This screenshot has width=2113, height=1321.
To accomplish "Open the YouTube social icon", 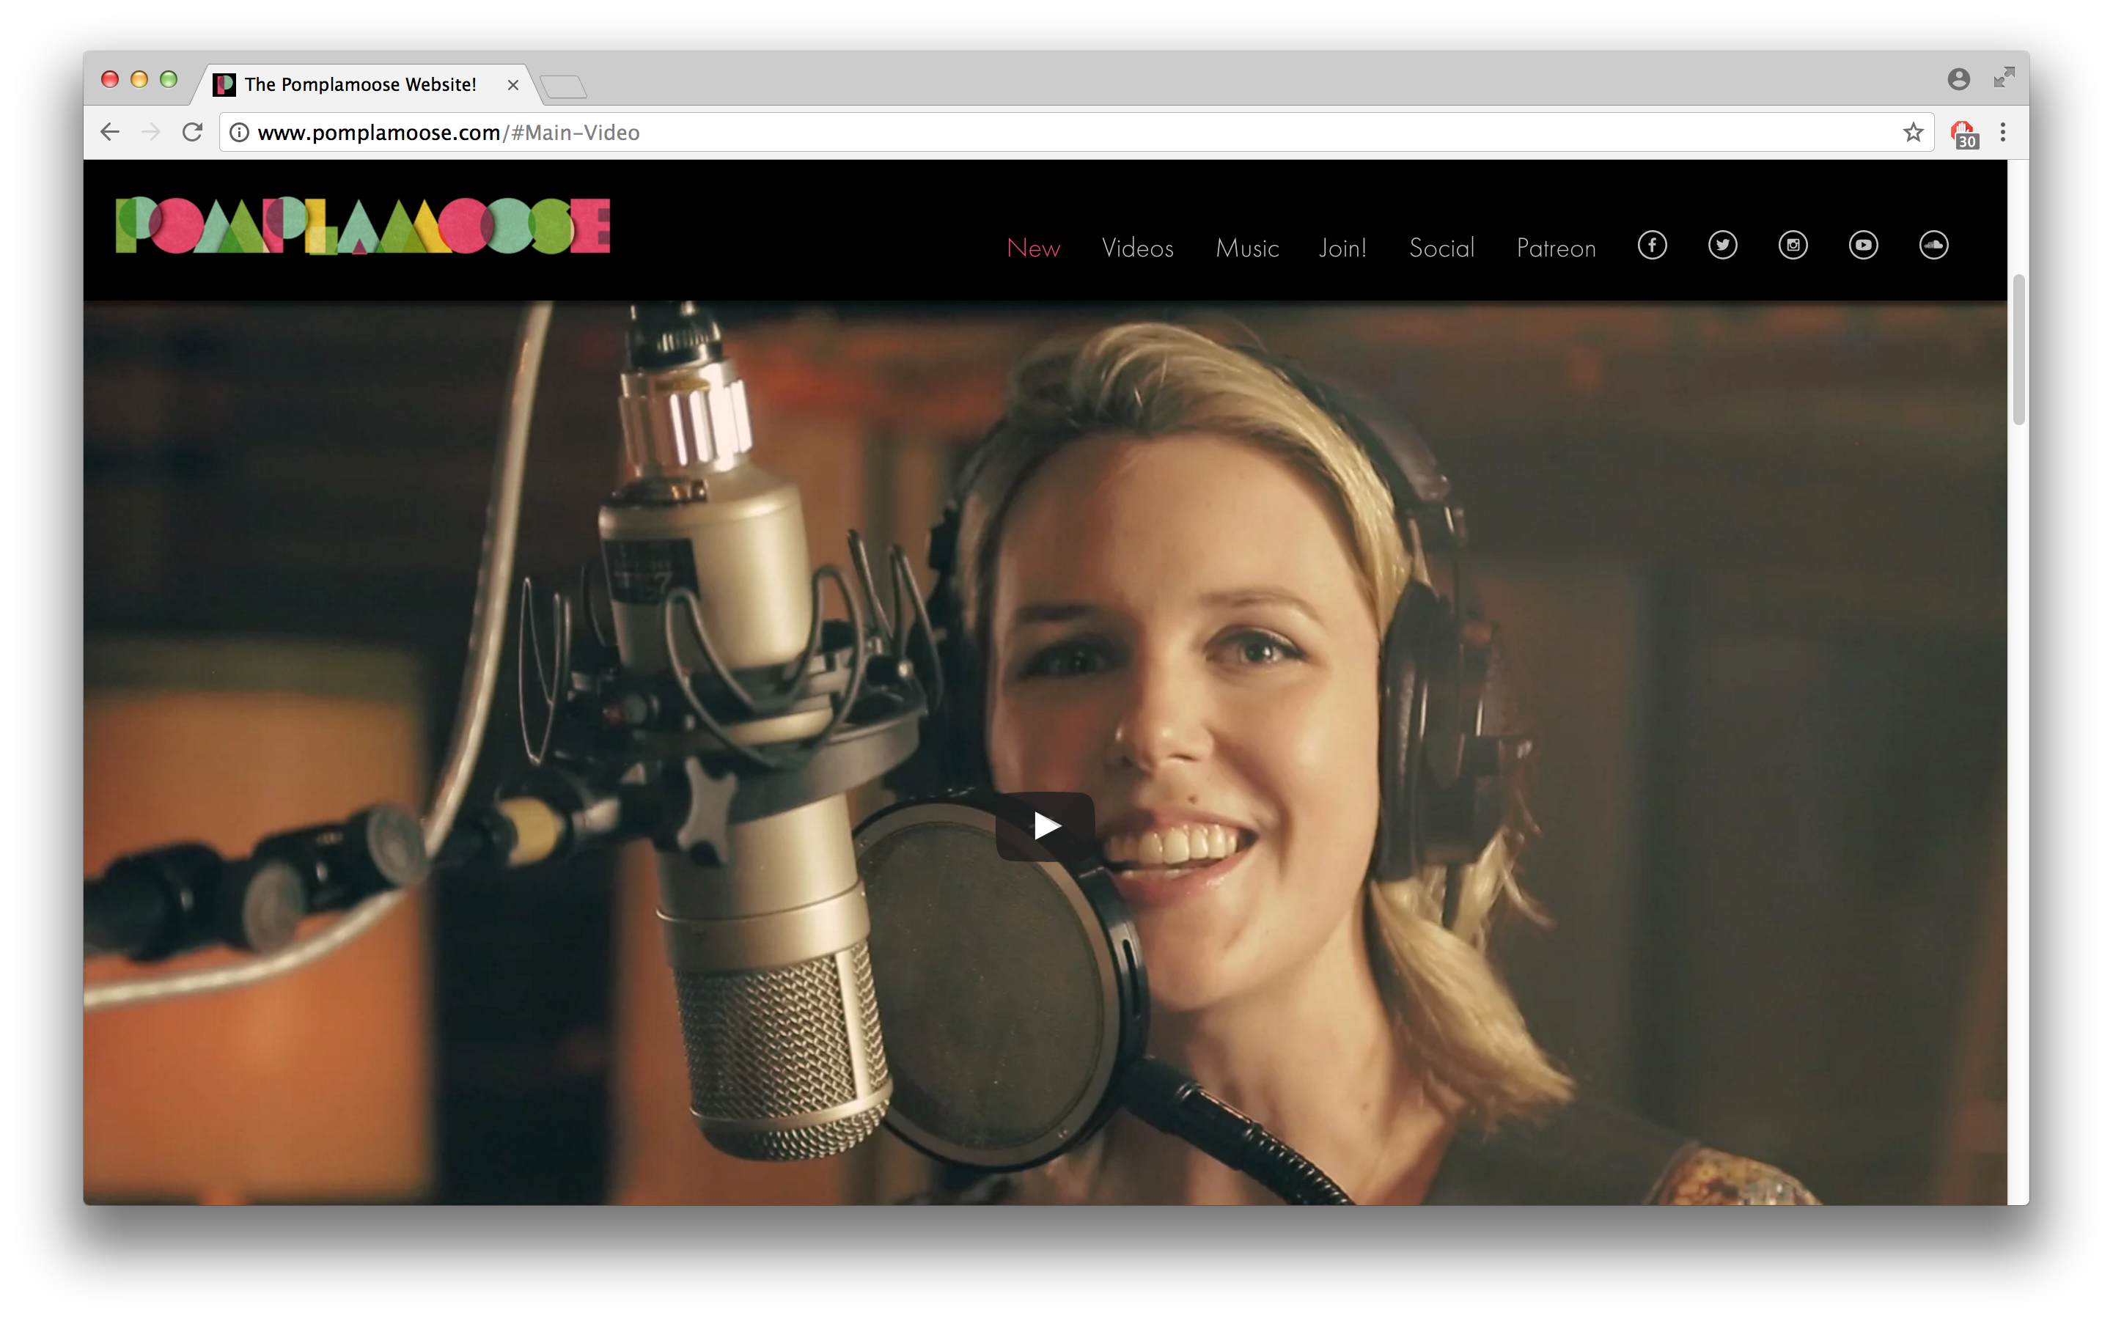I will pyautogui.click(x=1863, y=246).
